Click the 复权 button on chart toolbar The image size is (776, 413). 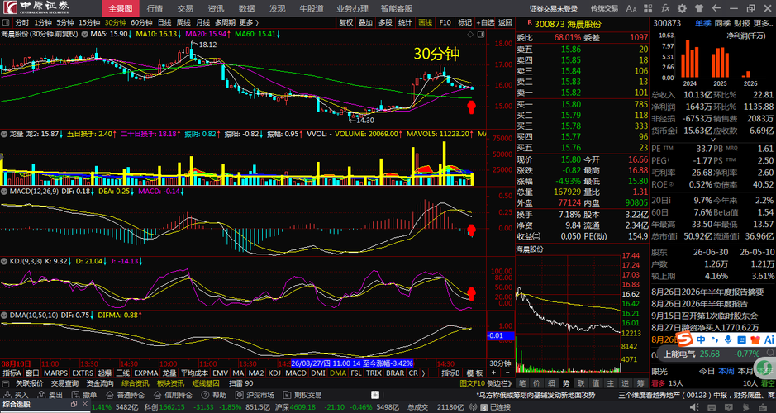pyautogui.click(x=346, y=22)
